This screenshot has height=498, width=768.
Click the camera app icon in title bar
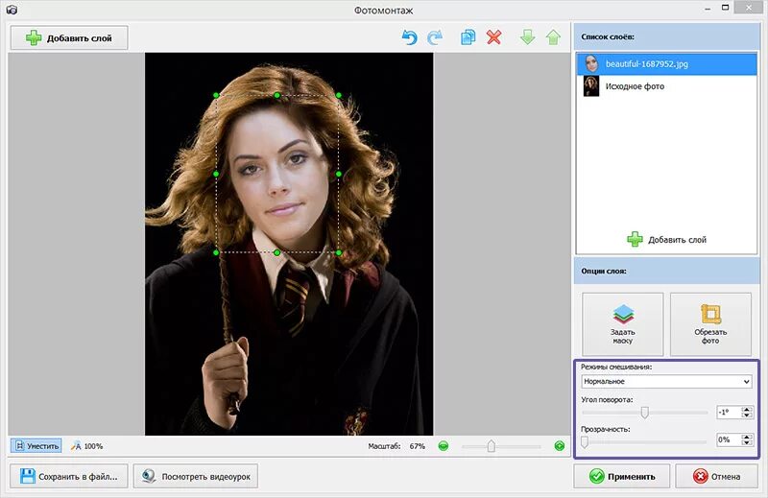[12, 10]
